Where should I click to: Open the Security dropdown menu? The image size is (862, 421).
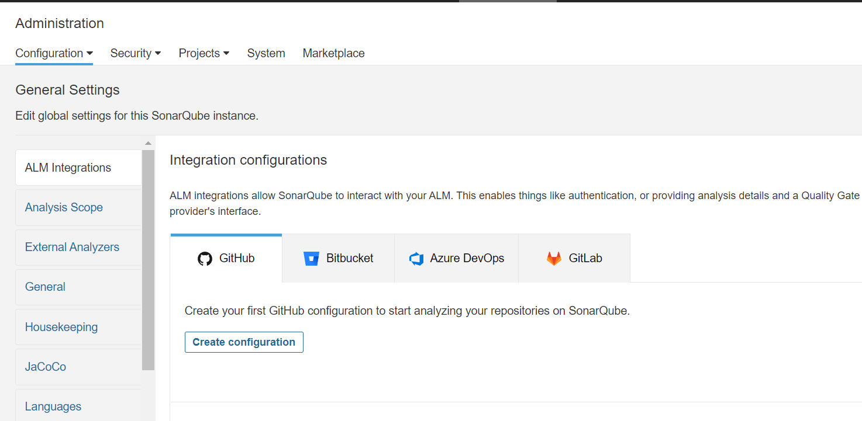click(x=135, y=53)
